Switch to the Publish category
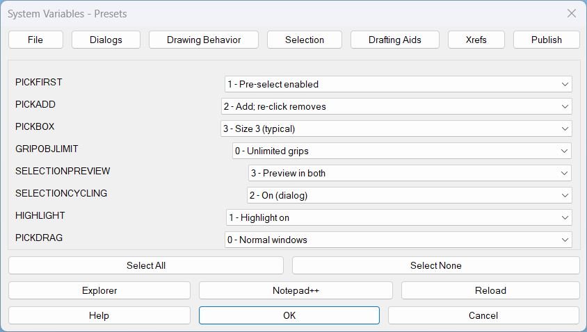Image resolution: width=587 pixels, height=332 pixels. 546,40
